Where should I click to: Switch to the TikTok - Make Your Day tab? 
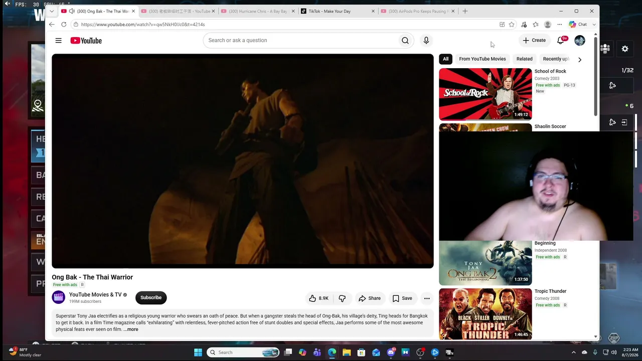[x=337, y=11]
